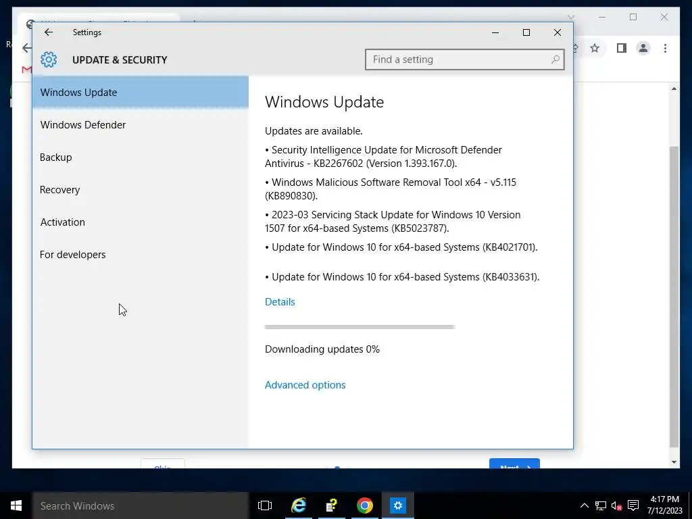
Task: Click the question-mark app taskbar icon
Action: click(331, 505)
